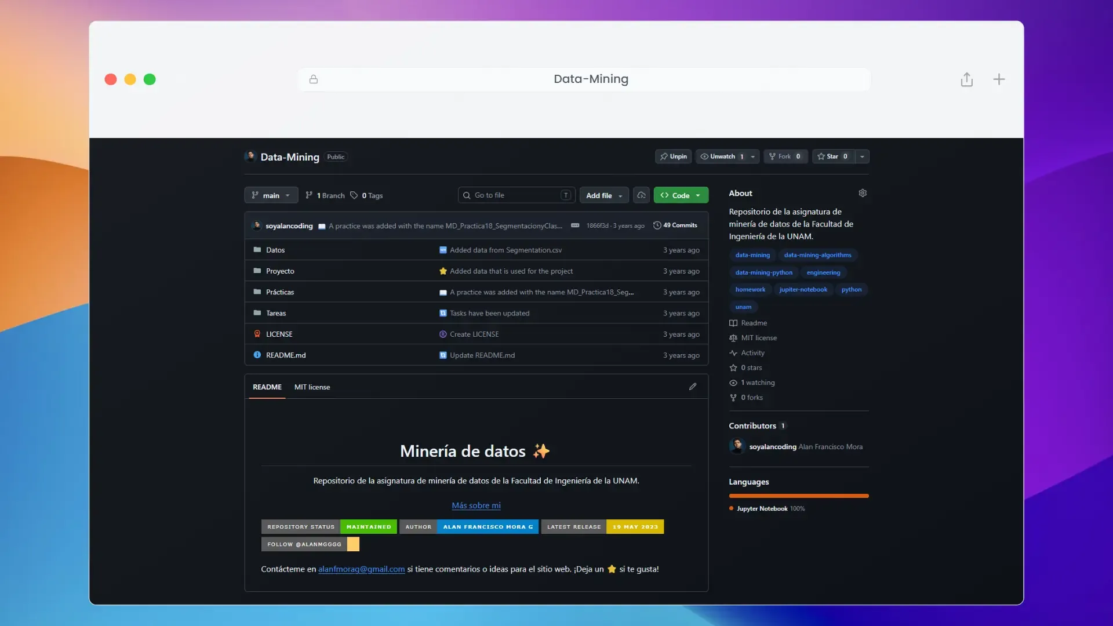The width and height of the screenshot is (1113, 626).
Task: Open the Unwatch notifications dropdown
Action: (728, 156)
